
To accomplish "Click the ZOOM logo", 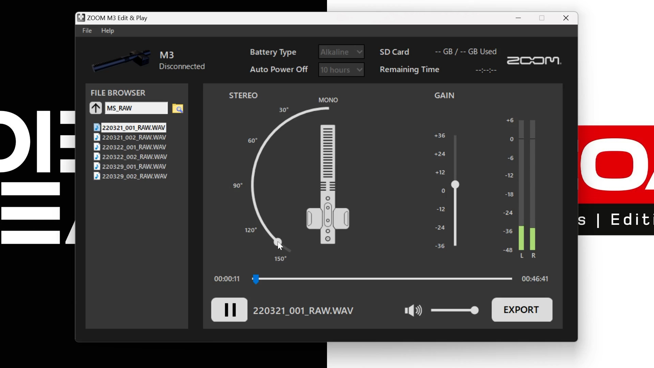I will click(x=534, y=60).
